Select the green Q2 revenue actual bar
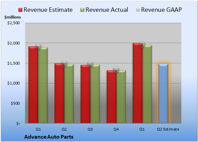The width and height of the screenshot is (198, 142). [x=69, y=94]
